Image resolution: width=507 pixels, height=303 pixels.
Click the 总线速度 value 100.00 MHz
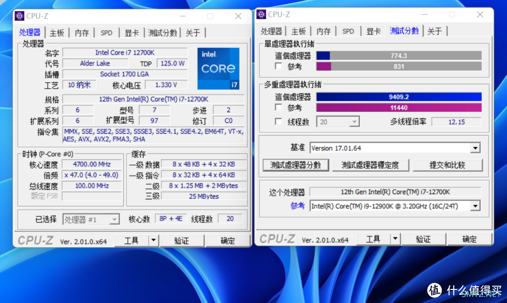92,186
